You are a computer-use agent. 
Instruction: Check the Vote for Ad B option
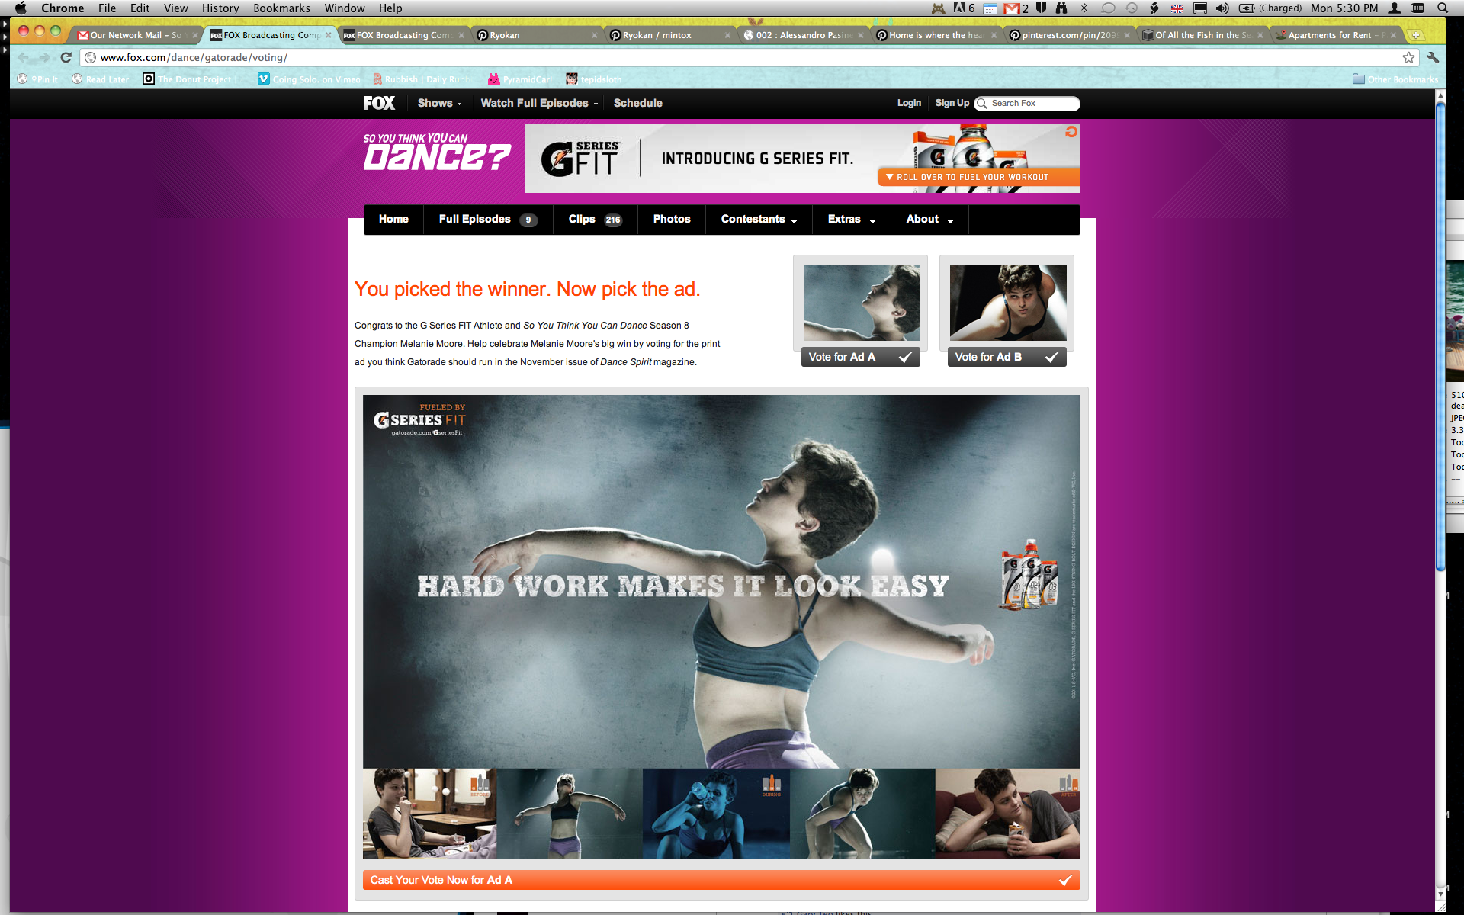pos(1006,357)
